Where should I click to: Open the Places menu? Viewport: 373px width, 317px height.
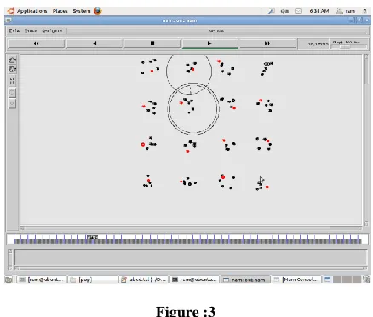(60, 11)
